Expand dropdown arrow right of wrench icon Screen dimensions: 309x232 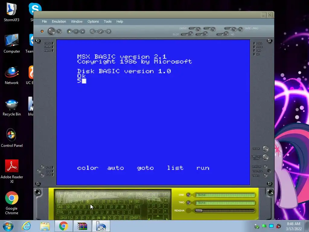tap(104, 31)
